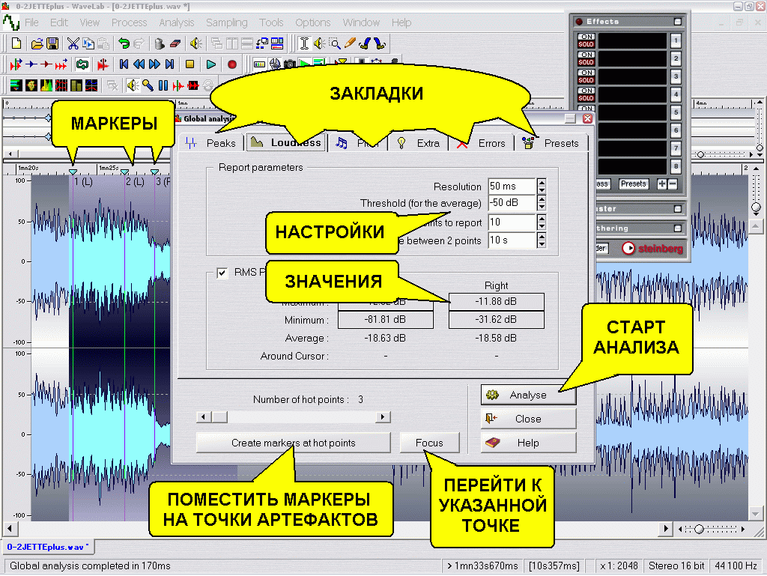This screenshot has width=767, height=576.
Task: Toggle ON for effect slot 1
Action: pos(586,37)
